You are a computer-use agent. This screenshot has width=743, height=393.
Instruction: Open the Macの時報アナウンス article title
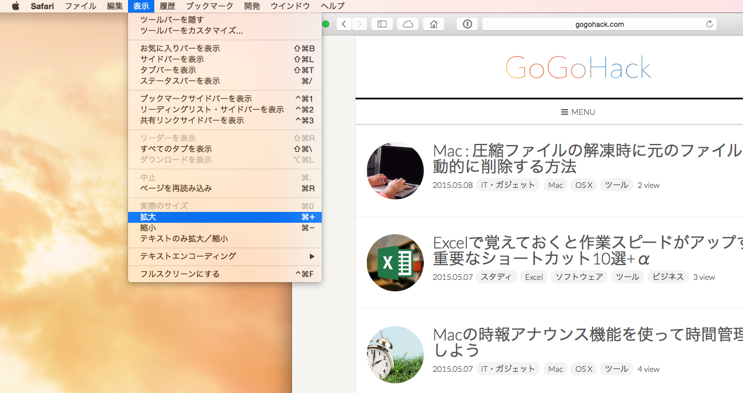[588, 342]
